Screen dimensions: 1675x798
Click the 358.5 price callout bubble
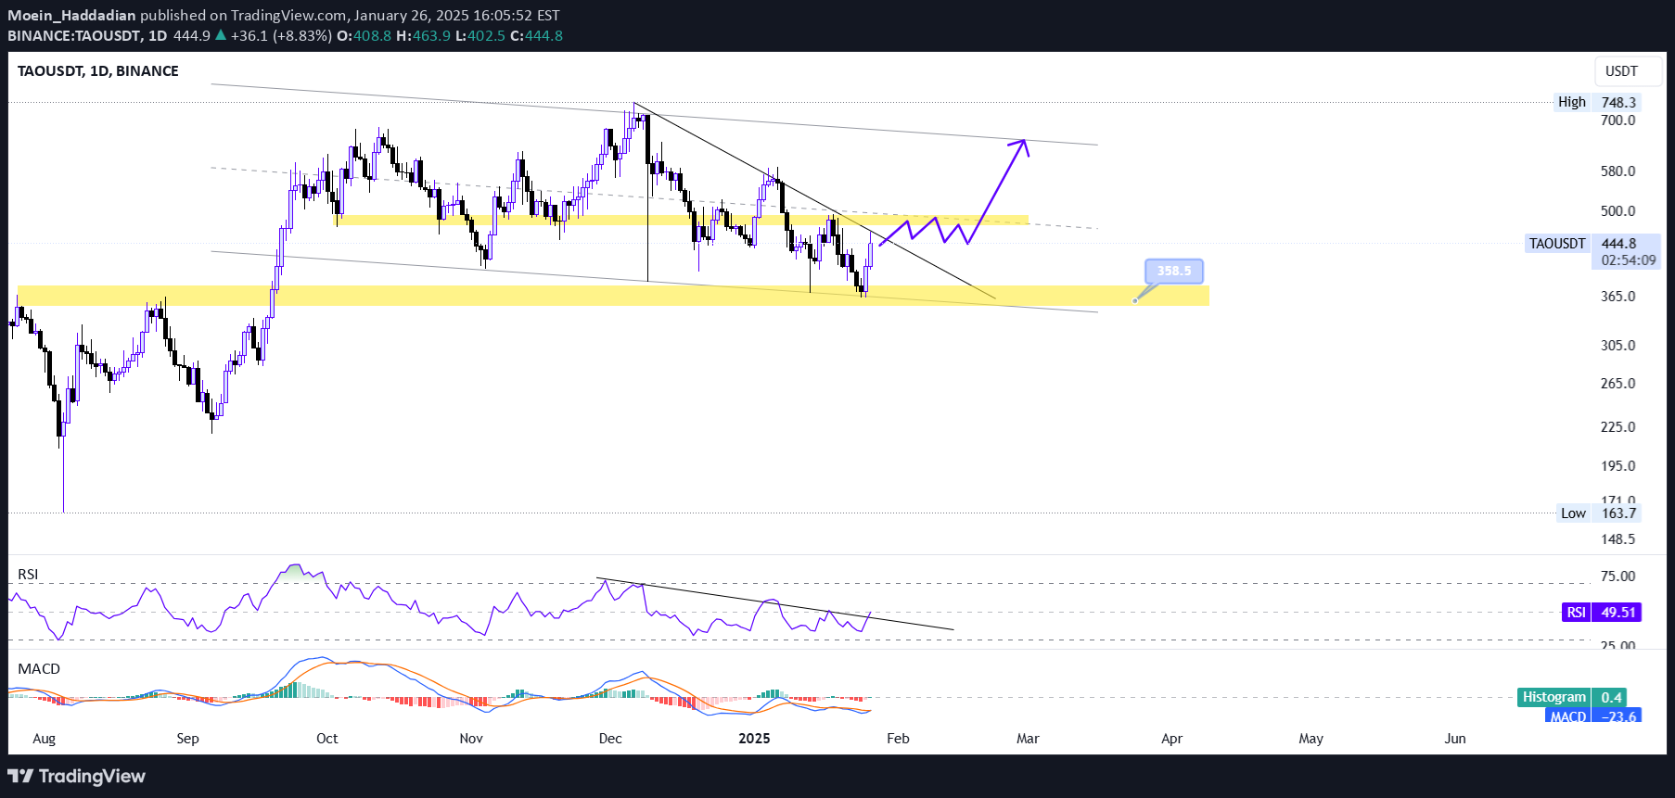(1173, 271)
